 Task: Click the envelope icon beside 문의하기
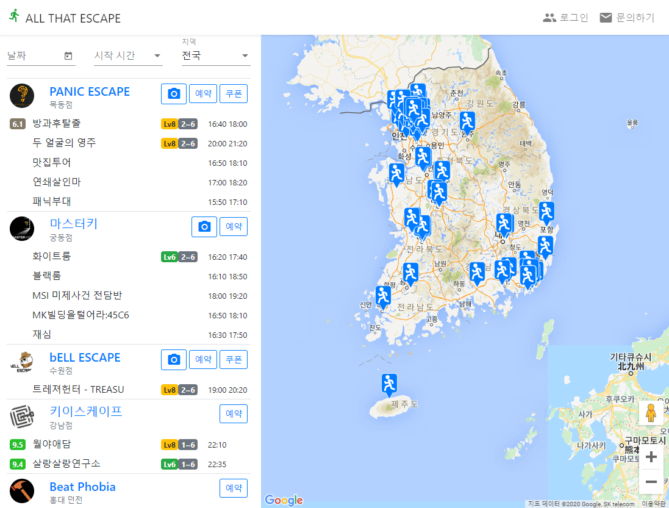(606, 18)
